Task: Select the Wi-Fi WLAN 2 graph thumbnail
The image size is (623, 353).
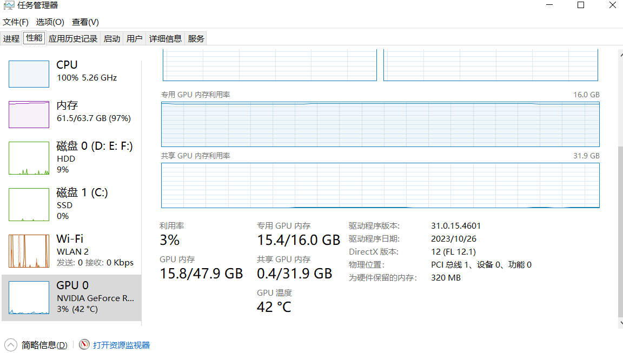Action: 29,251
